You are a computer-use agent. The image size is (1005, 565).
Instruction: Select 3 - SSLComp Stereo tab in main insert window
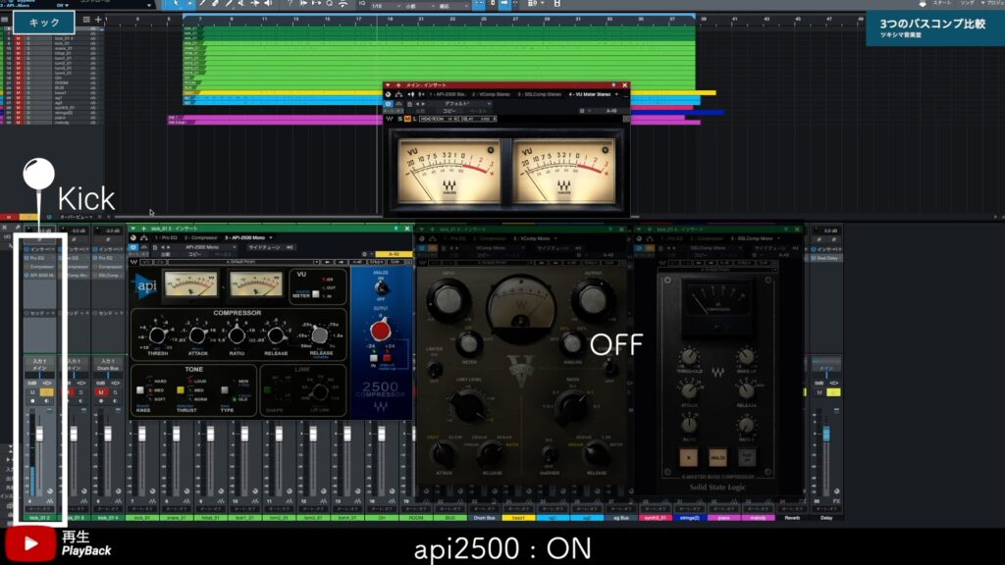[x=539, y=94]
